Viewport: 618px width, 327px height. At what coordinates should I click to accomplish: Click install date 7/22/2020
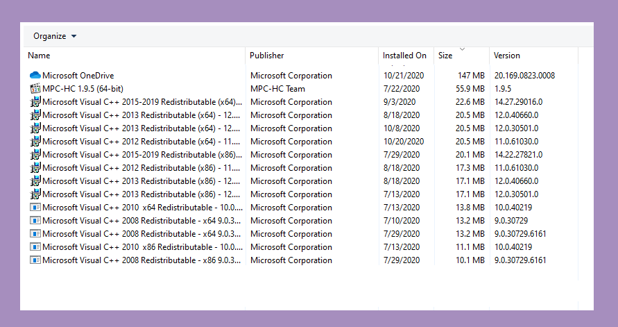click(402, 89)
